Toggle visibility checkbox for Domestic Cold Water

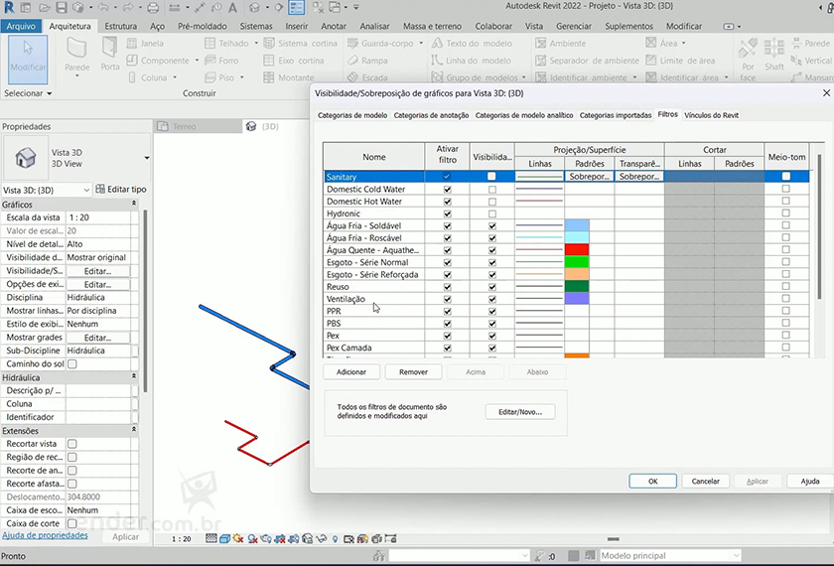click(491, 189)
